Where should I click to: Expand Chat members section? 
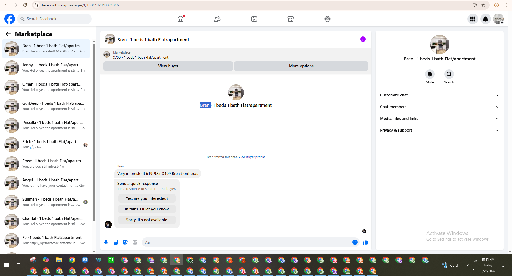pyautogui.click(x=439, y=107)
